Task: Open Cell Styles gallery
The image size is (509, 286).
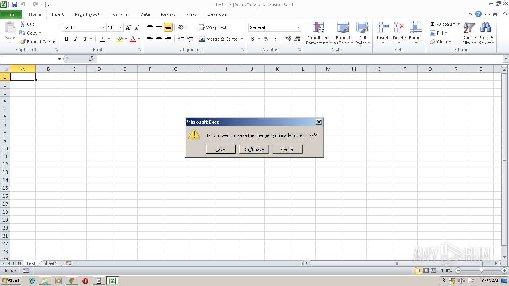Action: (362, 34)
